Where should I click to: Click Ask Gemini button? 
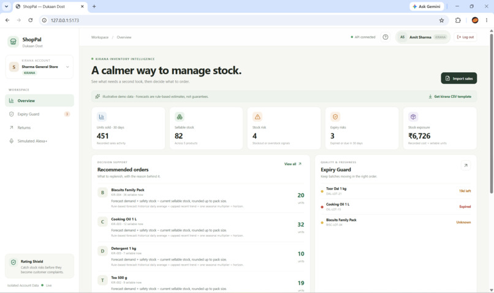[x=427, y=7]
